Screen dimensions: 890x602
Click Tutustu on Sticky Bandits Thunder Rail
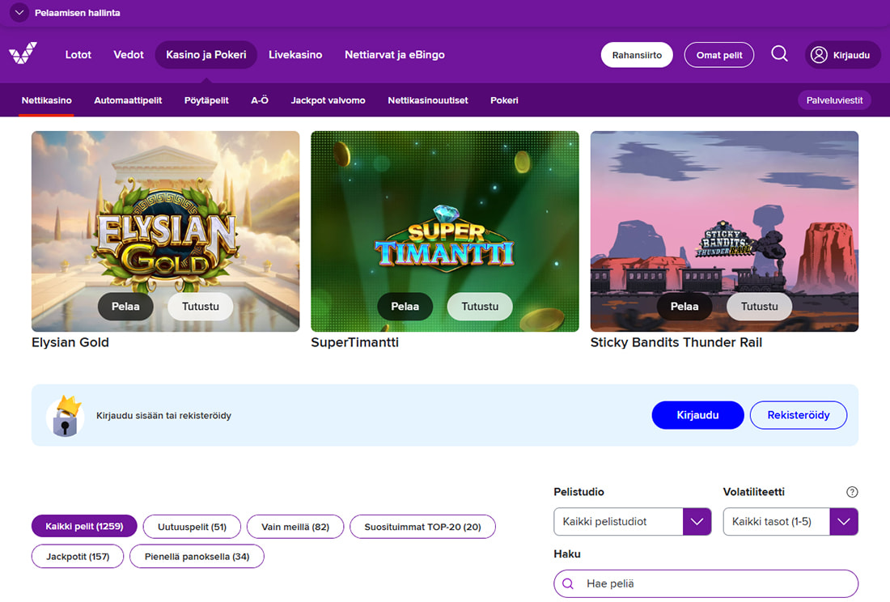(760, 307)
